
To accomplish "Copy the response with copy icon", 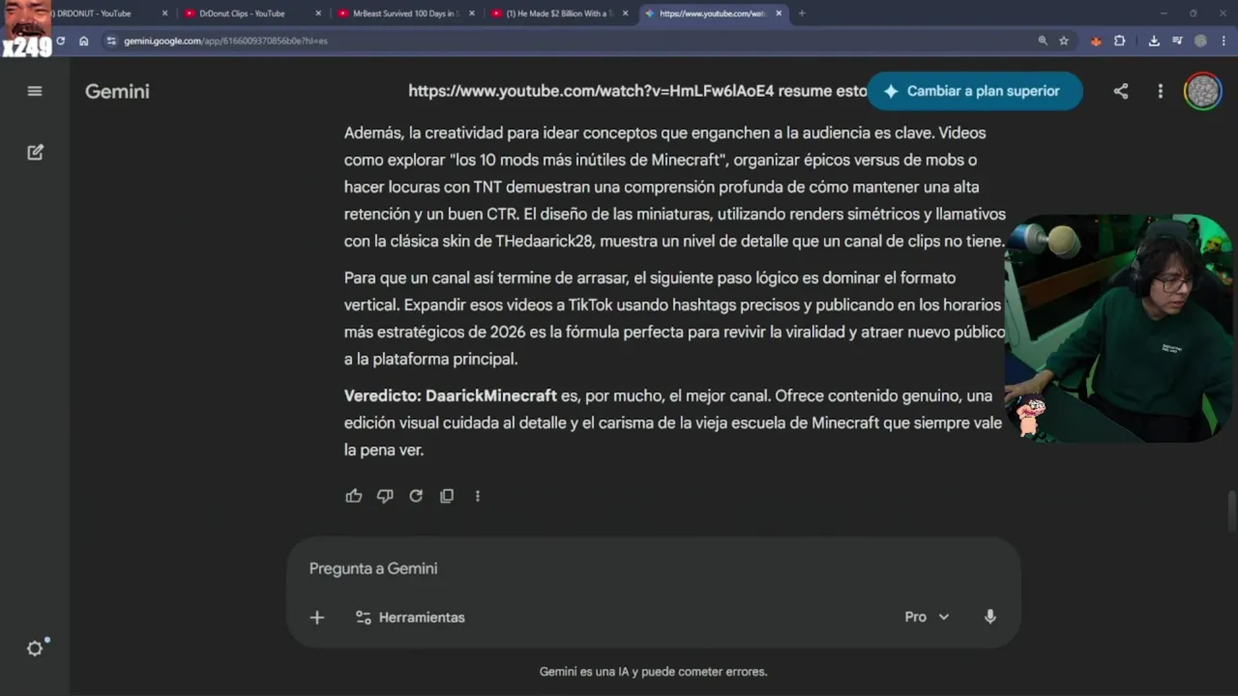I will [x=447, y=496].
